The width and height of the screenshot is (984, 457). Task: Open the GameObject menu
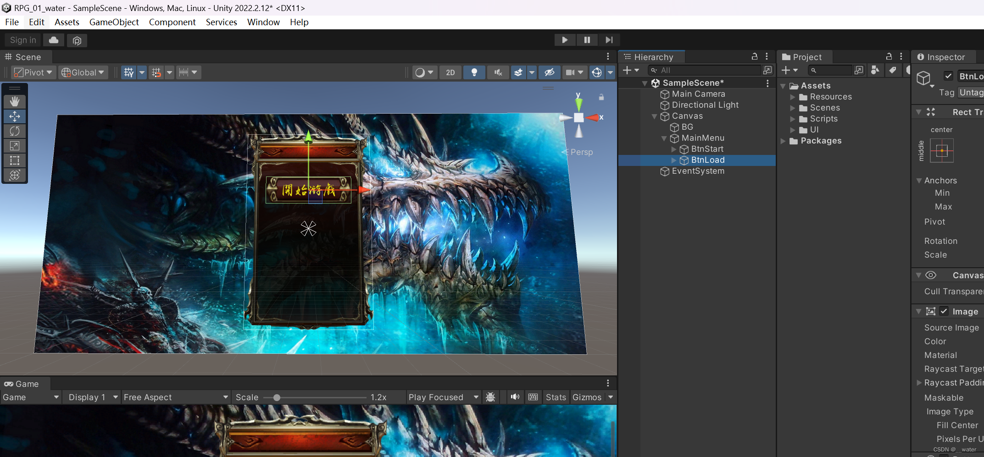[x=114, y=22]
